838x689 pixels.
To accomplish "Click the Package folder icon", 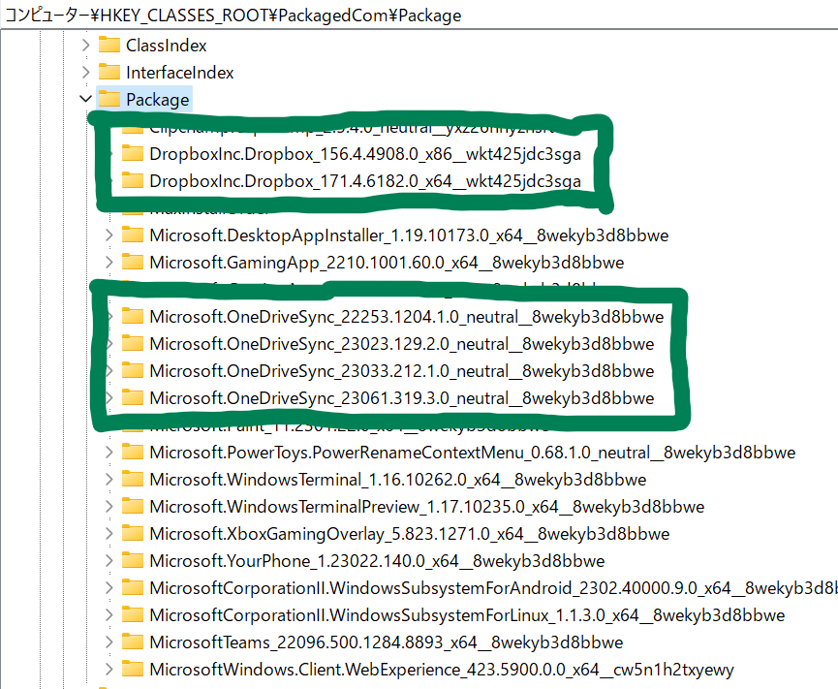I will pyautogui.click(x=109, y=99).
